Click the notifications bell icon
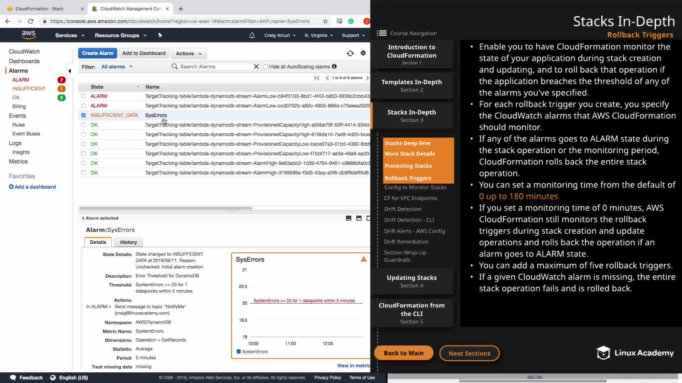 (x=252, y=35)
